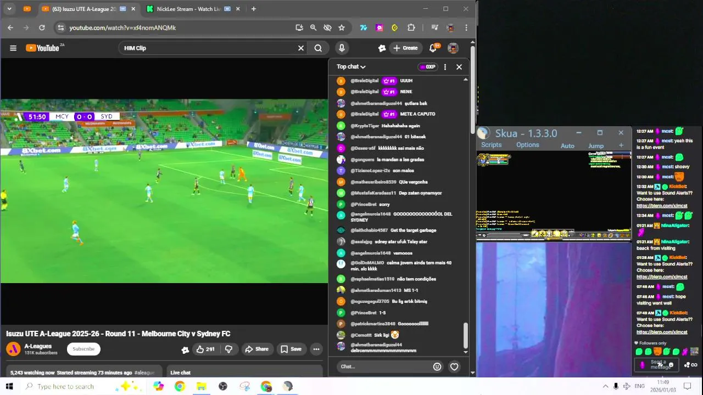Click the #aleague hashtag in description
This screenshot has height=395, width=703.
pos(144,373)
